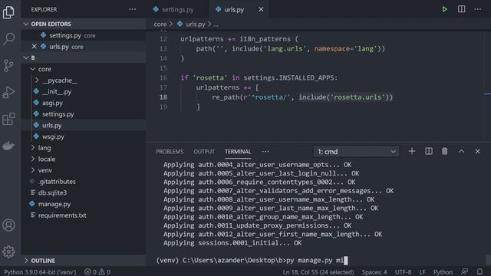The image size is (491, 276).
Task: Click line number 18 in gutter
Action: (x=163, y=97)
